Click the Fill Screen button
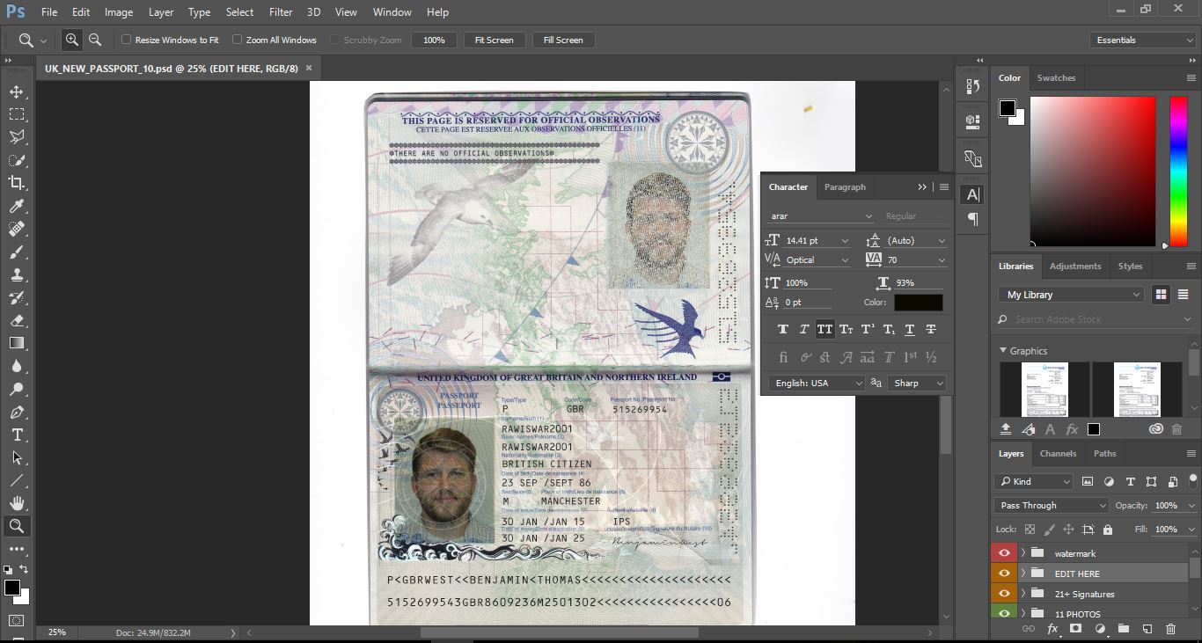1202x643 pixels. tap(563, 40)
